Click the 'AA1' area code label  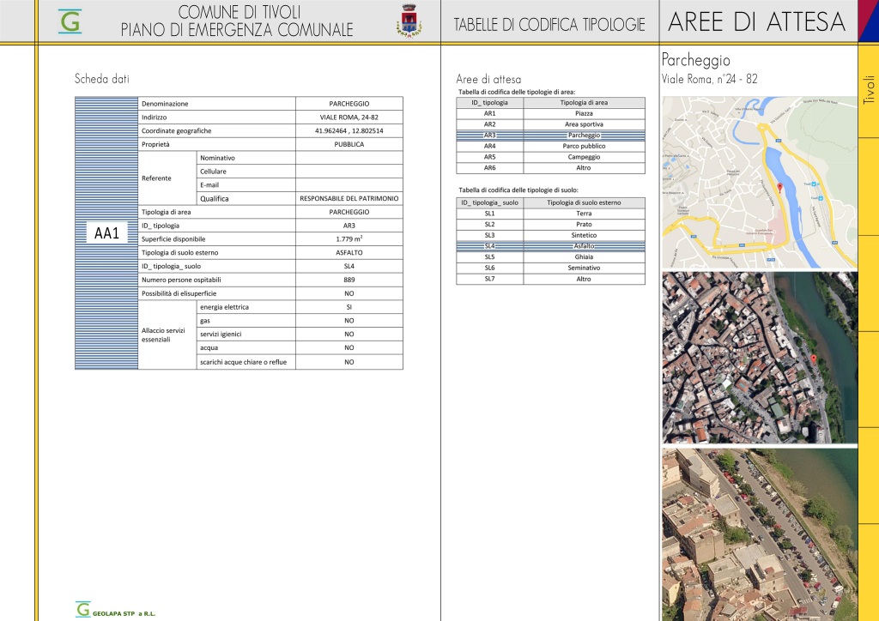pos(107,233)
